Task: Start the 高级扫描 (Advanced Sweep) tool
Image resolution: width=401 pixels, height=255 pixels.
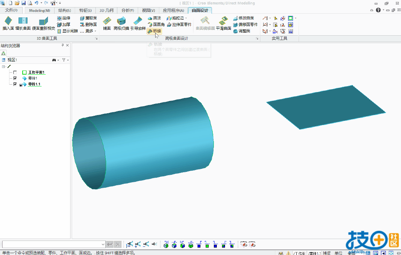Action: coord(121,23)
